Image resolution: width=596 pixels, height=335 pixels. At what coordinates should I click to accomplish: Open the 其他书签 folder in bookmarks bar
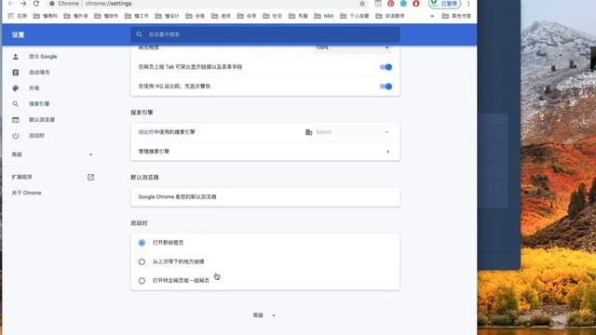coord(456,16)
